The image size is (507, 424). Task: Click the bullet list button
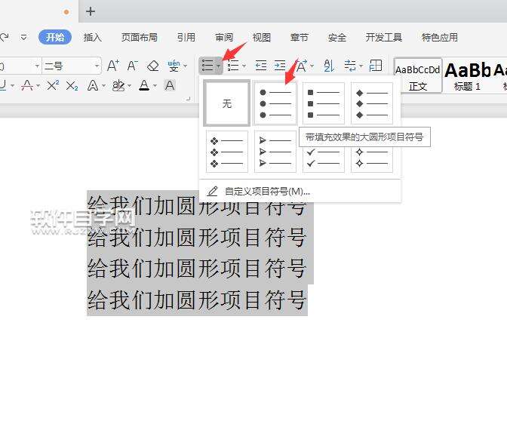point(207,66)
